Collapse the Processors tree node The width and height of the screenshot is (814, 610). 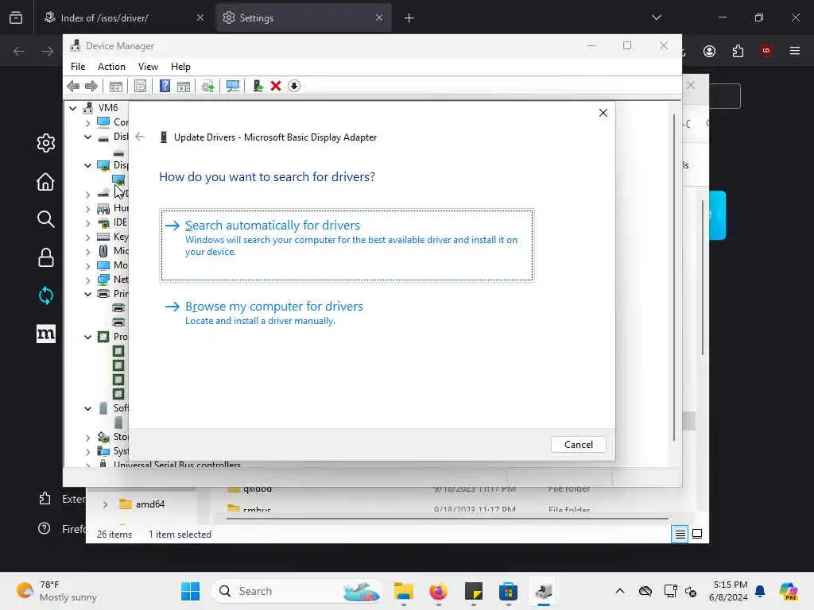click(87, 337)
